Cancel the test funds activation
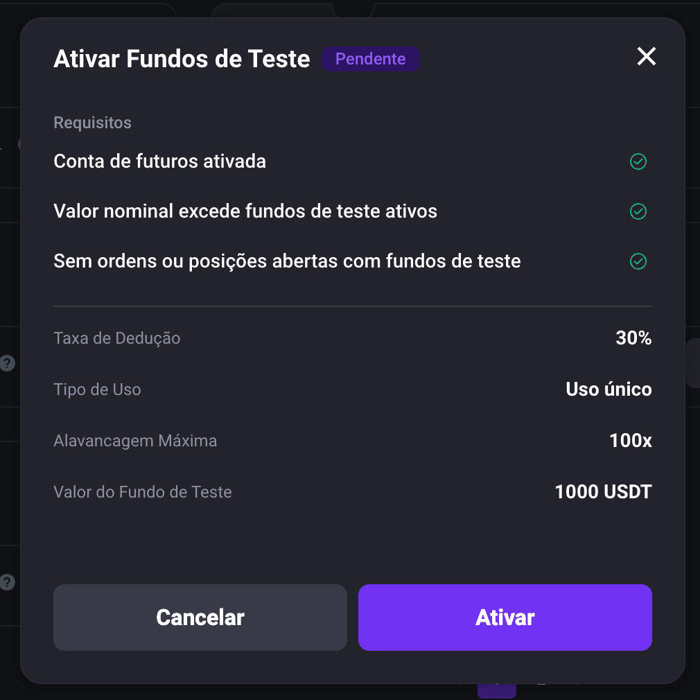The image size is (700, 700). [200, 618]
